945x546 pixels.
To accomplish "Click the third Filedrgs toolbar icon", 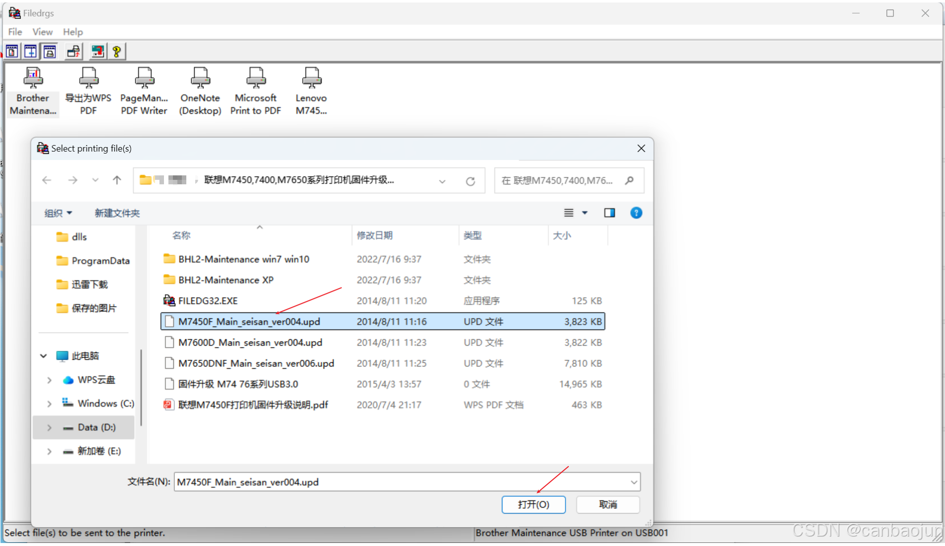I will pyautogui.click(x=50, y=51).
